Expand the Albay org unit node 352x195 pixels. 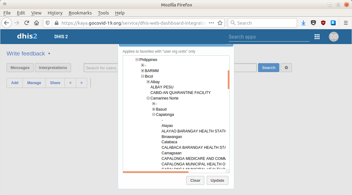pos(148,82)
